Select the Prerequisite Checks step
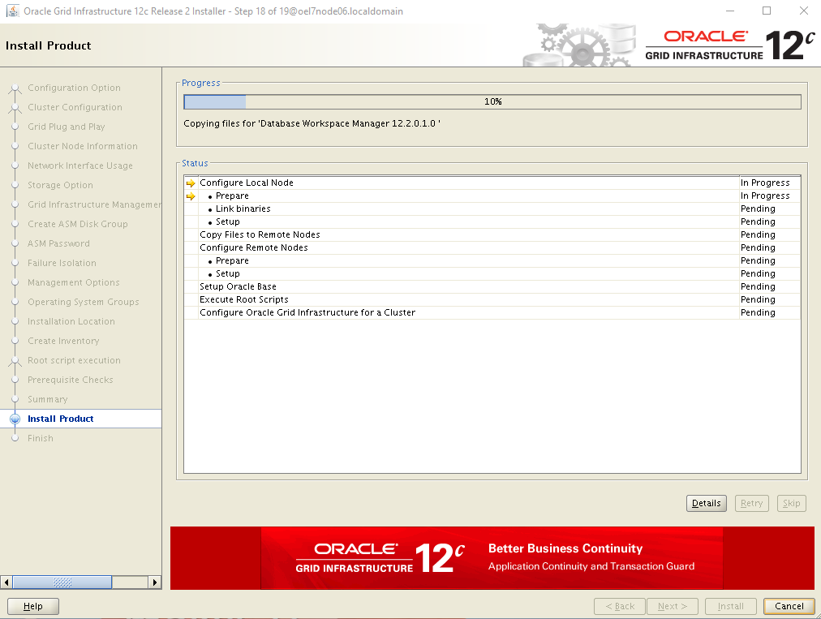This screenshot has width=821, height=619. (71, 380)
